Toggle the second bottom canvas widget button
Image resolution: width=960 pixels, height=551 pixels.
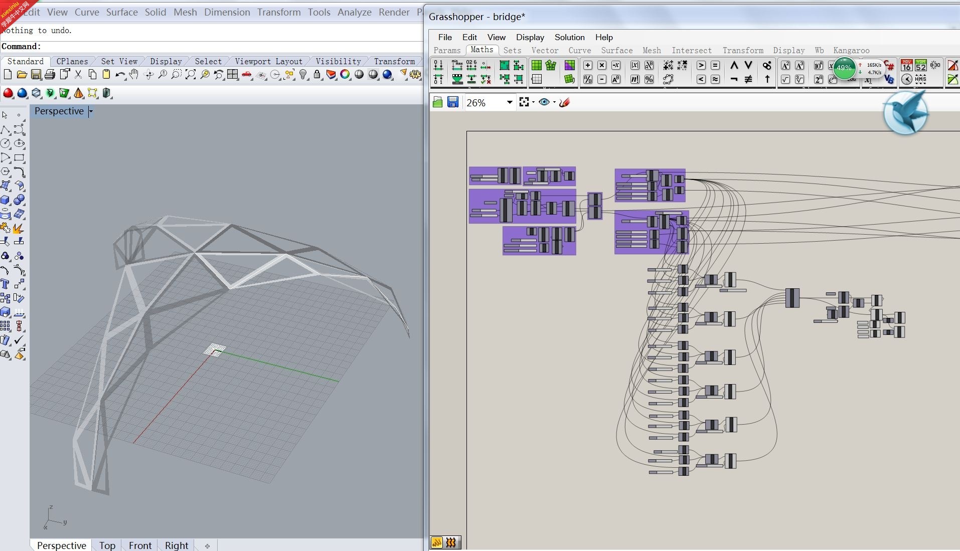(451, 542)
